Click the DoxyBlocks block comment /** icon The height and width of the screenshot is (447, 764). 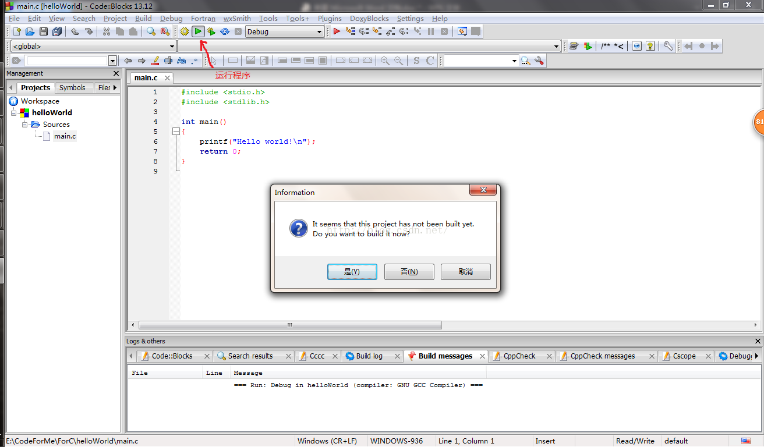606,46
